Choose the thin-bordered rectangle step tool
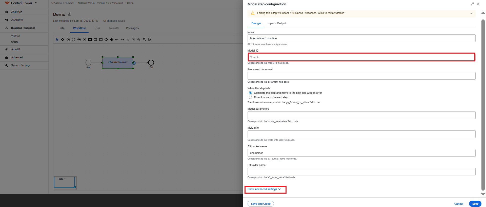This screenshot has height=207, width=486. coord(101,40)
